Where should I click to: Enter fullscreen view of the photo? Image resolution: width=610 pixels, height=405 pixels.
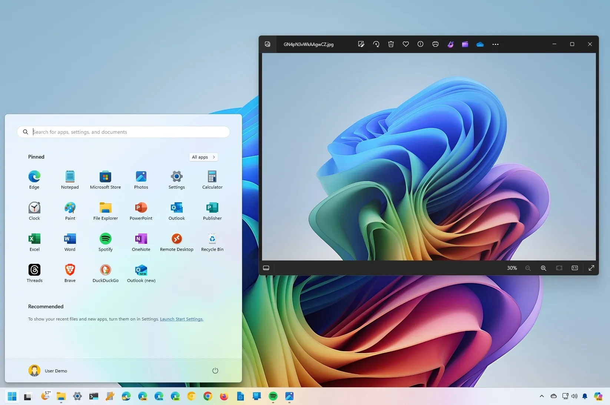pos(591,268)
